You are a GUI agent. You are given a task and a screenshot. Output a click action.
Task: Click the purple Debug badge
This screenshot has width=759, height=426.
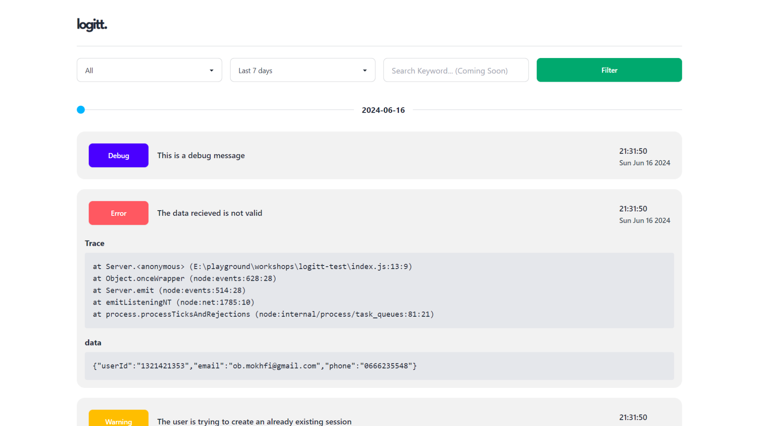[118, 155]
